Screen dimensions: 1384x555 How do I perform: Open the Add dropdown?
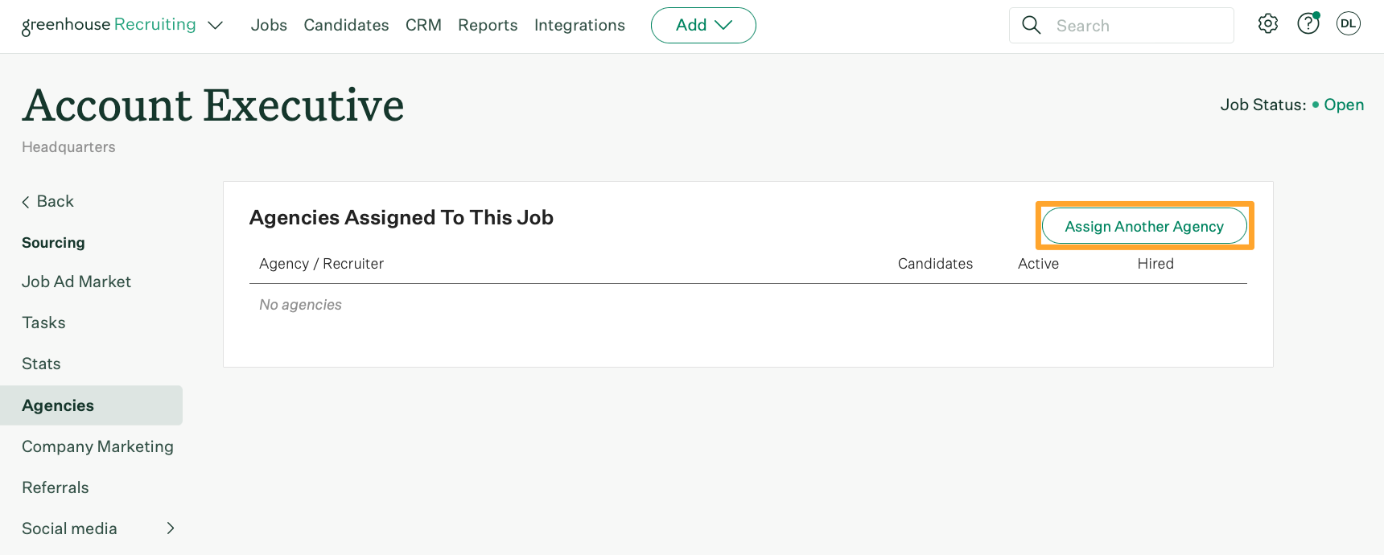point(702,25)
